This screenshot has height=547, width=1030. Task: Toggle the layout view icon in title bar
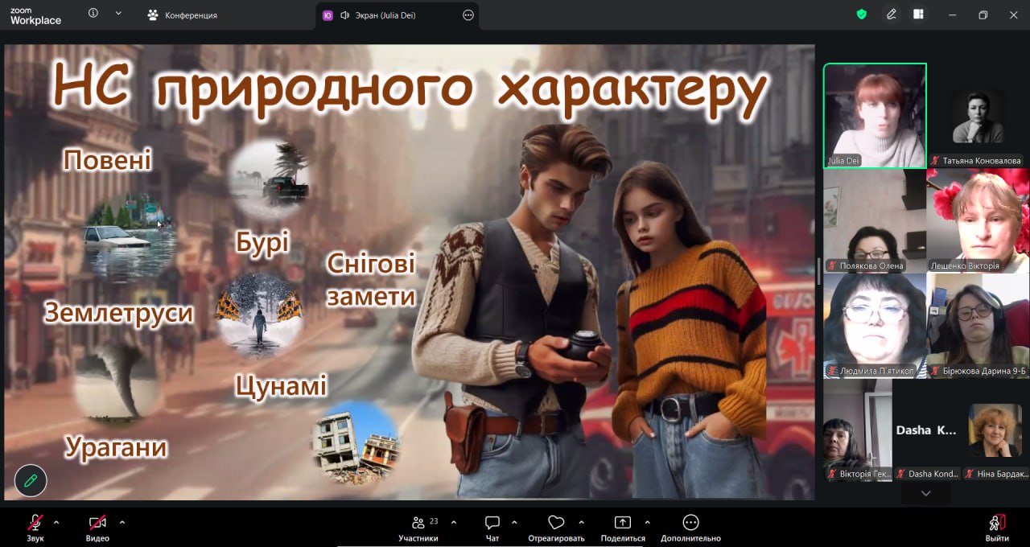tap(918, 14)
